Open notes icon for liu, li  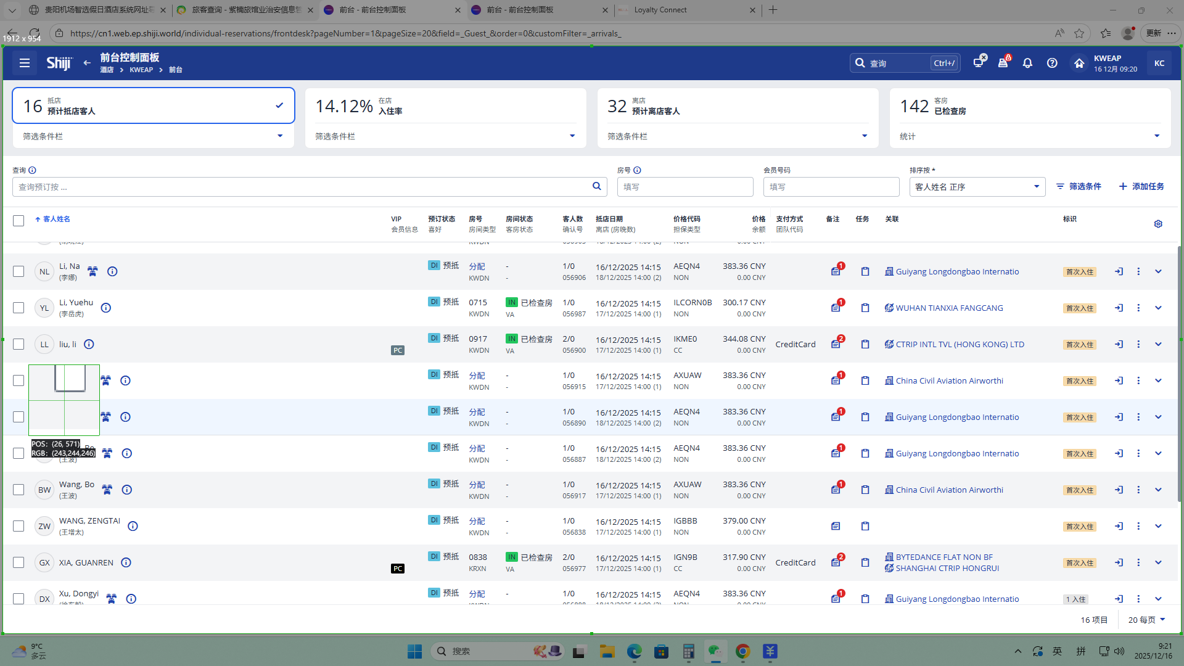[x=836, y=344]
